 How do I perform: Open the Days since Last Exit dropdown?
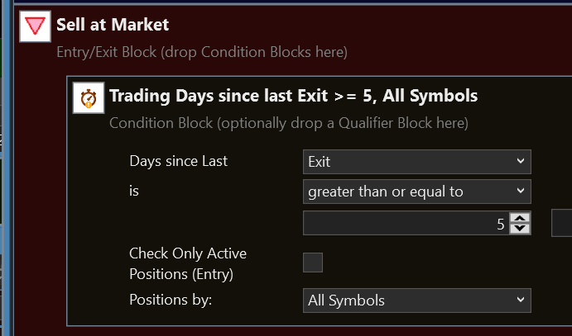coord(416,160)
